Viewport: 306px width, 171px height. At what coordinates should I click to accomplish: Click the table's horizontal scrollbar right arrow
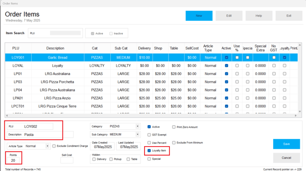point(296,115)
